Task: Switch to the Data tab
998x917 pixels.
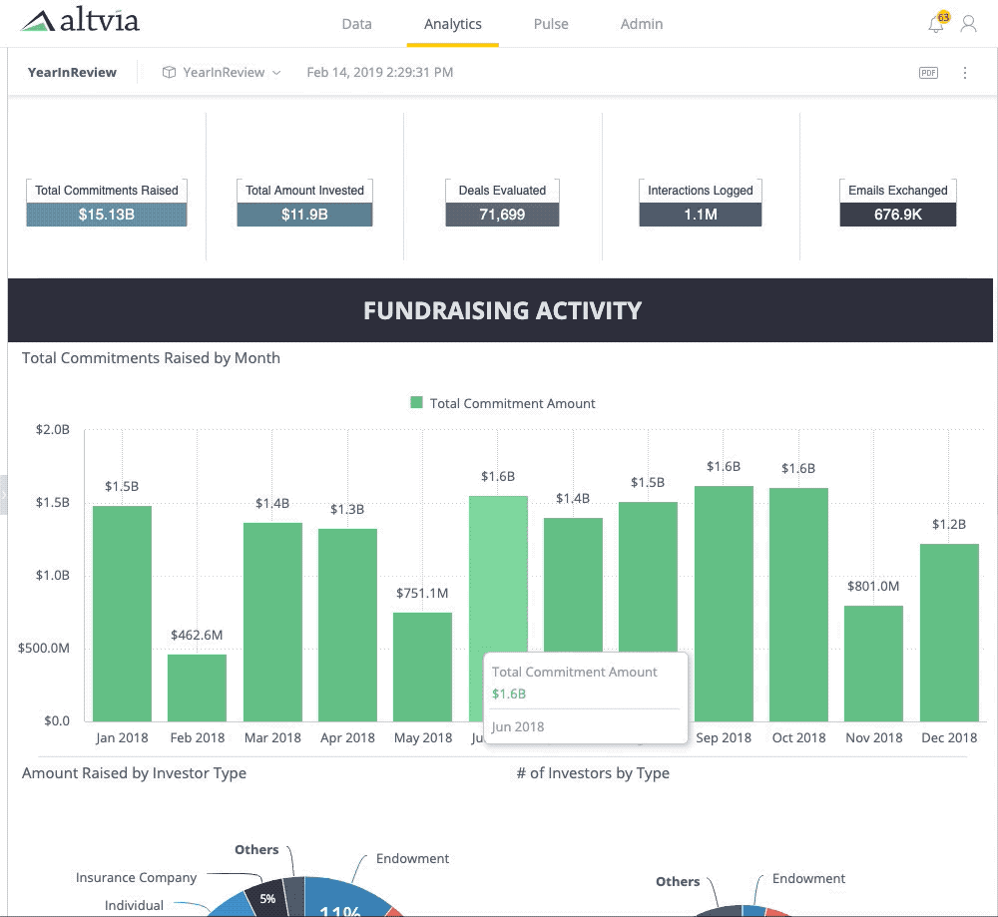Action: (356, 24)
